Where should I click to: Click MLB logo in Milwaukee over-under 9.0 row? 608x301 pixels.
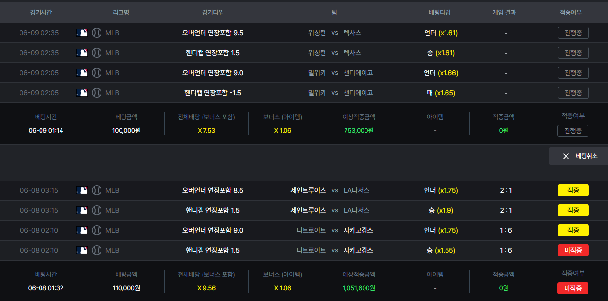(82, 73)
